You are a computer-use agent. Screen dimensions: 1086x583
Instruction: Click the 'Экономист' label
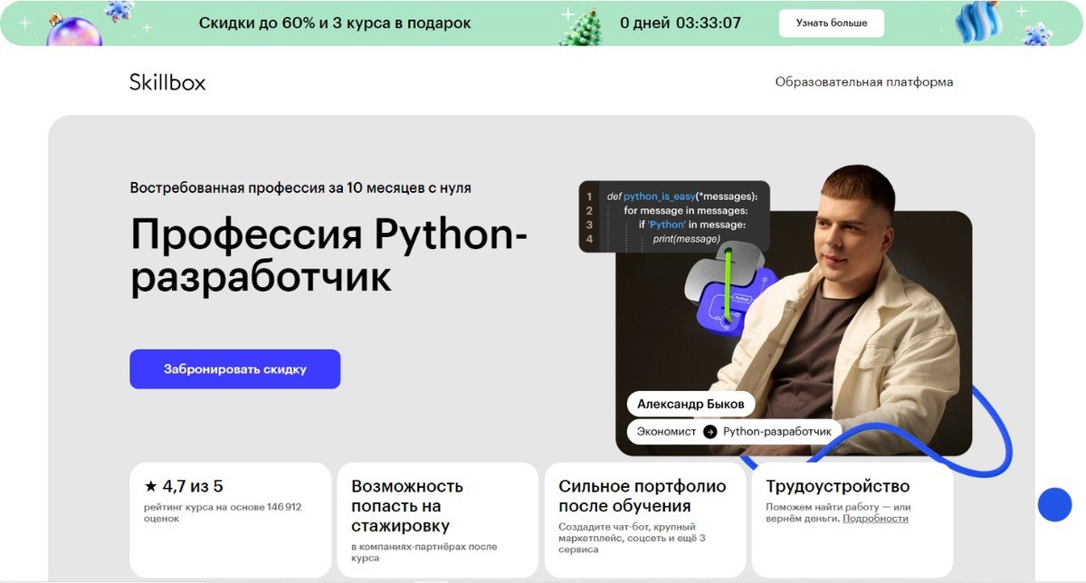[x=667, y=432]
